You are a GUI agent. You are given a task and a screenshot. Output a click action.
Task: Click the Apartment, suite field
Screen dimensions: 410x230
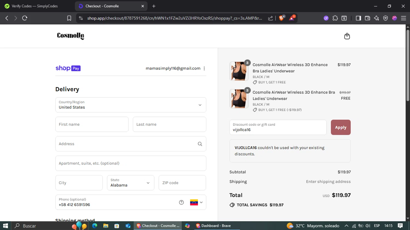tap(131, 163)
